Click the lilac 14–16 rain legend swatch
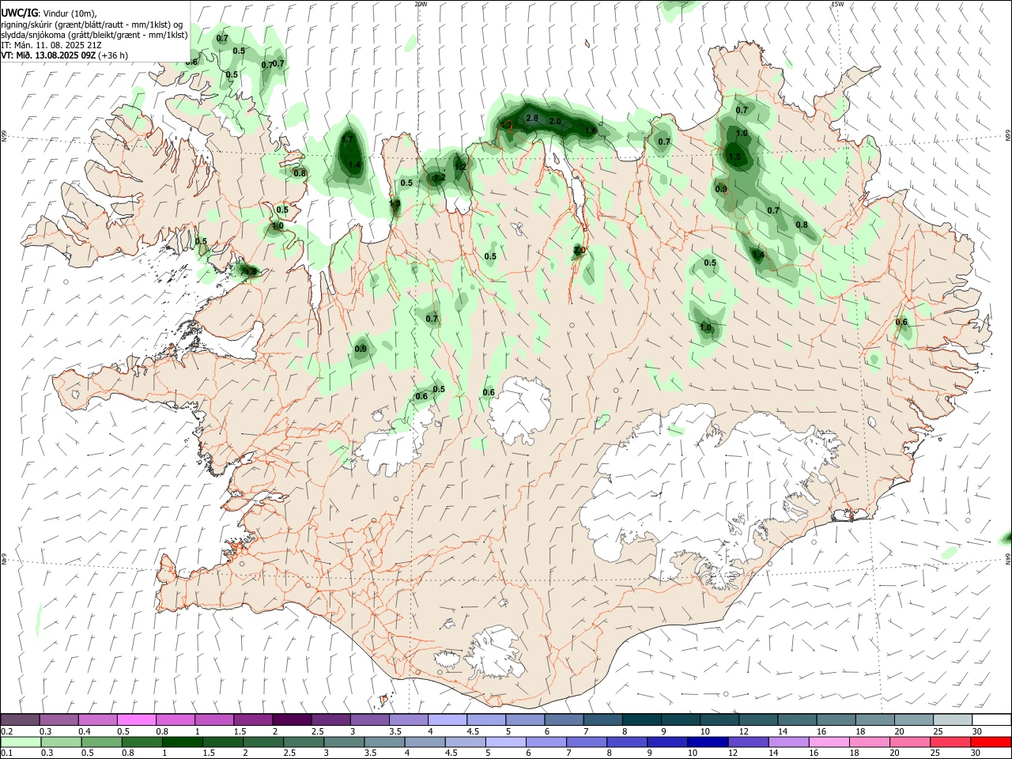1012x759 pixels. [x=788, y=742]
